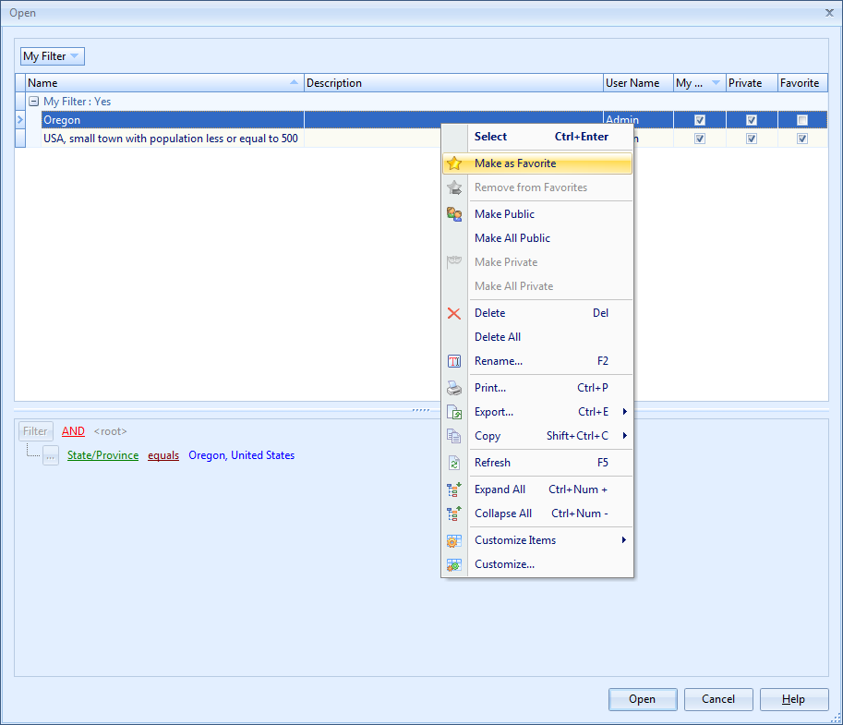Click the row indicator arrow beside Oregon
The width and height of the screenshot is (843, 725).
20,120
